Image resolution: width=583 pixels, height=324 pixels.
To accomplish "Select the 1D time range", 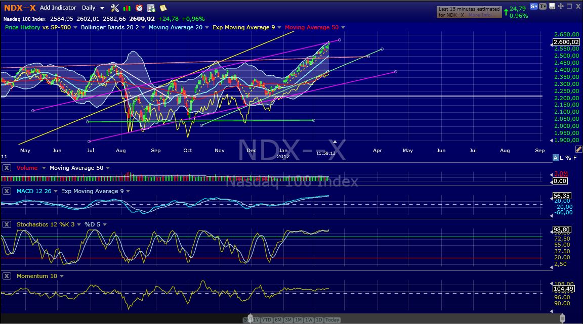I will pos(319,320).
